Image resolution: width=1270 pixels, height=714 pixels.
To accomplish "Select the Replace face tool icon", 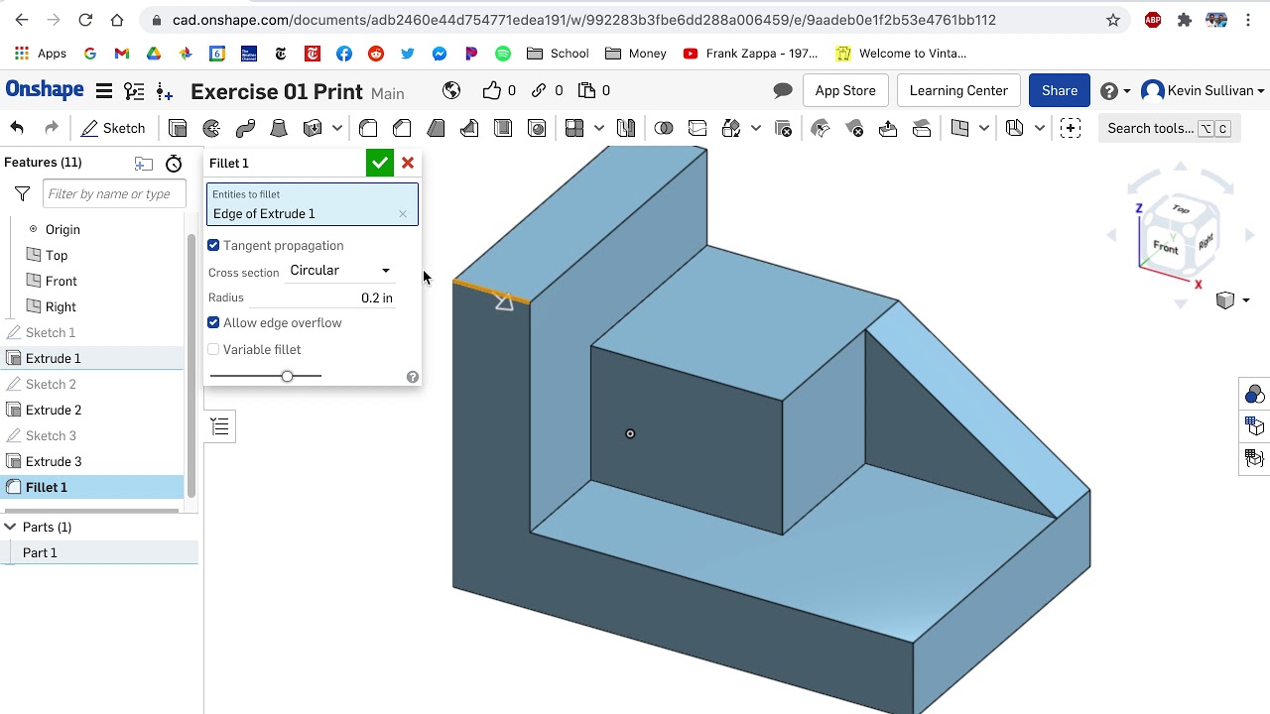I will pyautogui.click(x=922, y=128).
